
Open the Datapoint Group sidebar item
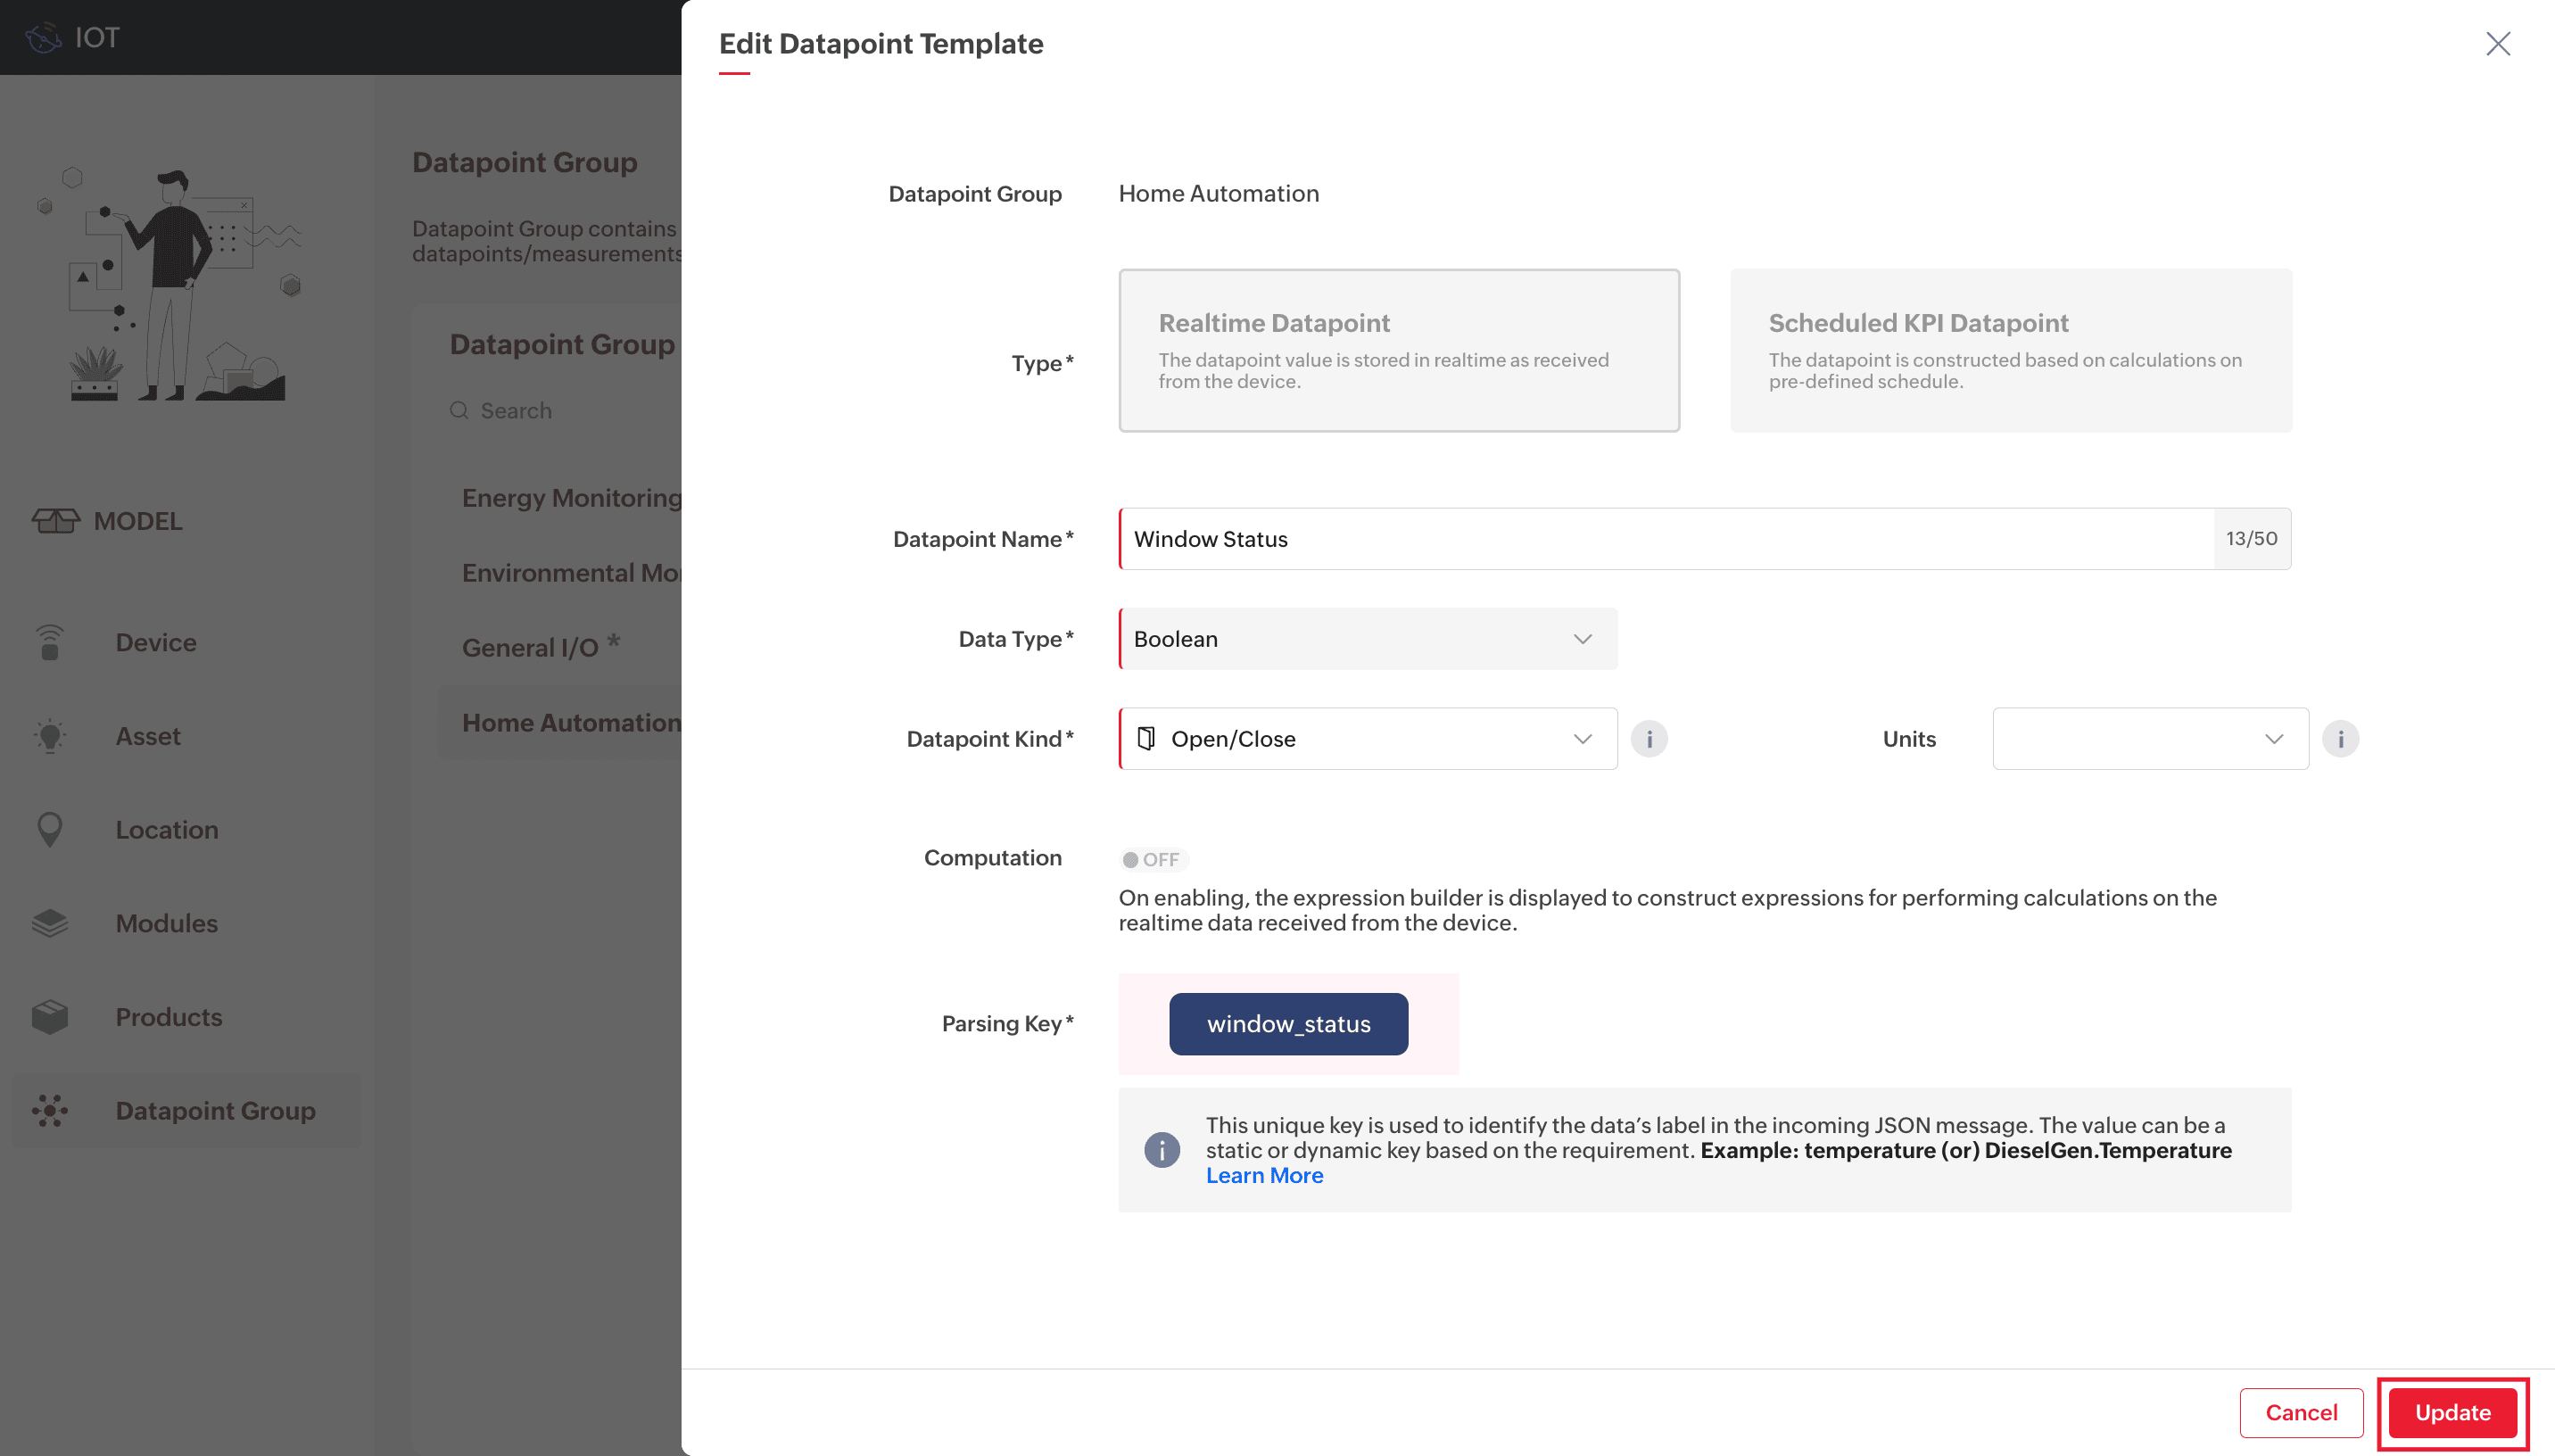(x=214, y=1110)
